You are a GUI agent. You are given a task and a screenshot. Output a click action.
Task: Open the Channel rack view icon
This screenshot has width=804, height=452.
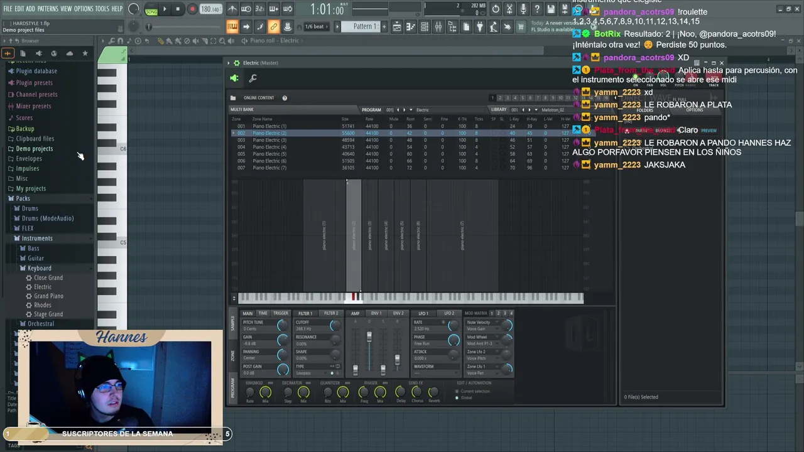(424, 26)
